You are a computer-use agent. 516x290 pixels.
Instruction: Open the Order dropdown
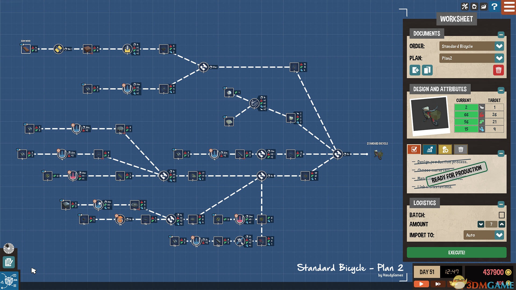pyautogui.click(x=499, y=46)
